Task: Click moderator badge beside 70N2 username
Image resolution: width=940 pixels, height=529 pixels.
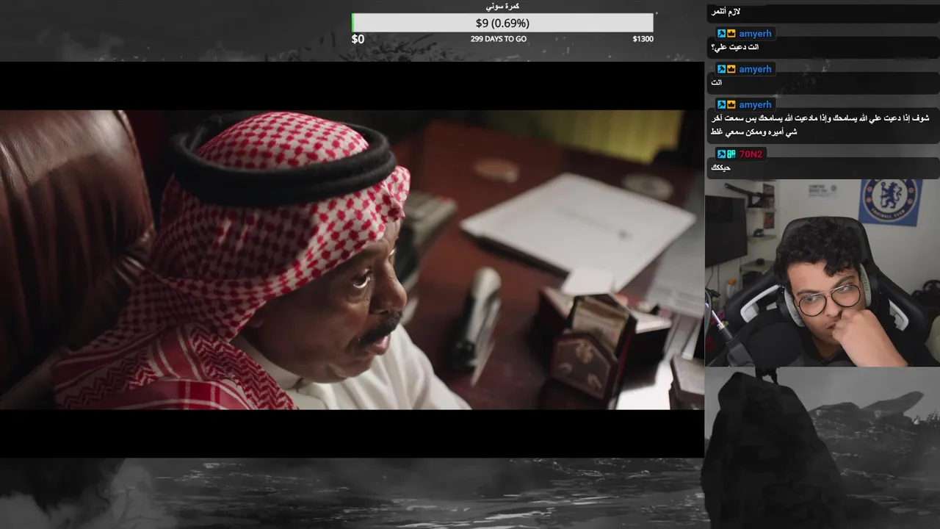Action: tap(722, 154)
